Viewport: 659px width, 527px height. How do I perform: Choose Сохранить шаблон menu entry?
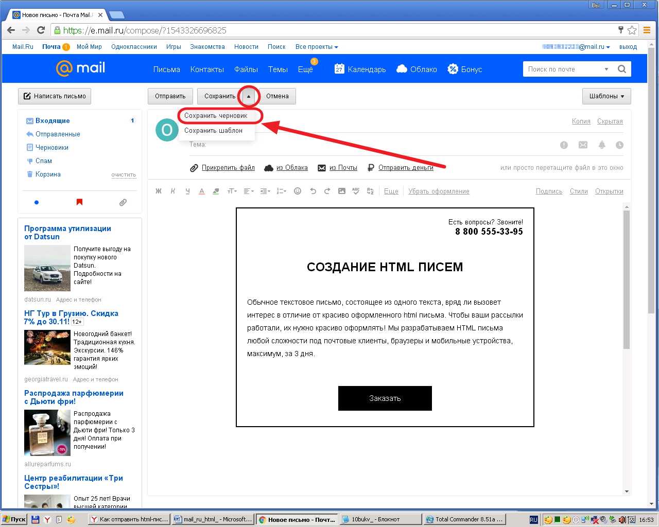coord(213,131)
